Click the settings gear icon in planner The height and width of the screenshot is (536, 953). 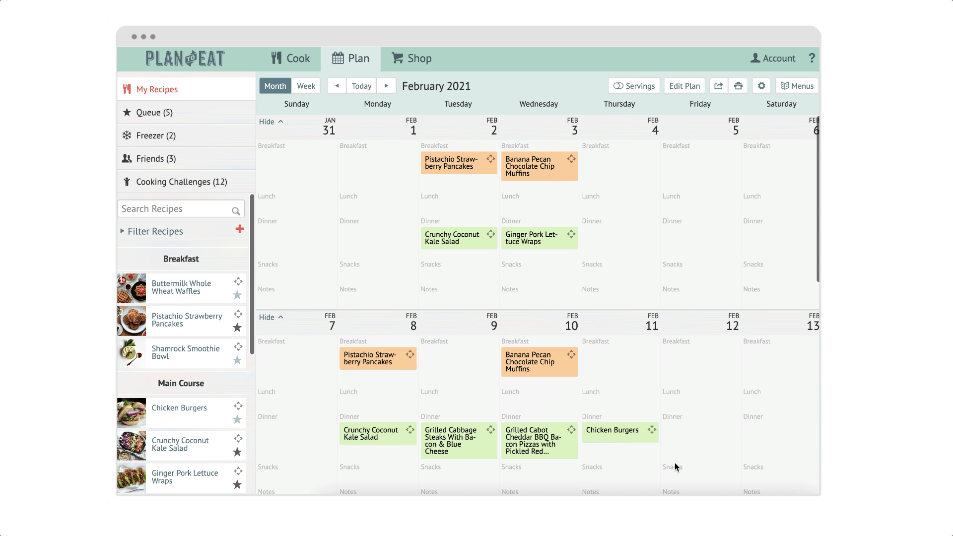coord(761,86)
